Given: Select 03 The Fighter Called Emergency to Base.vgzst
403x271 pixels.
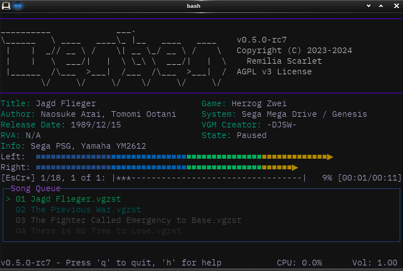Looking at the screenshot, I should pos(128,220).
